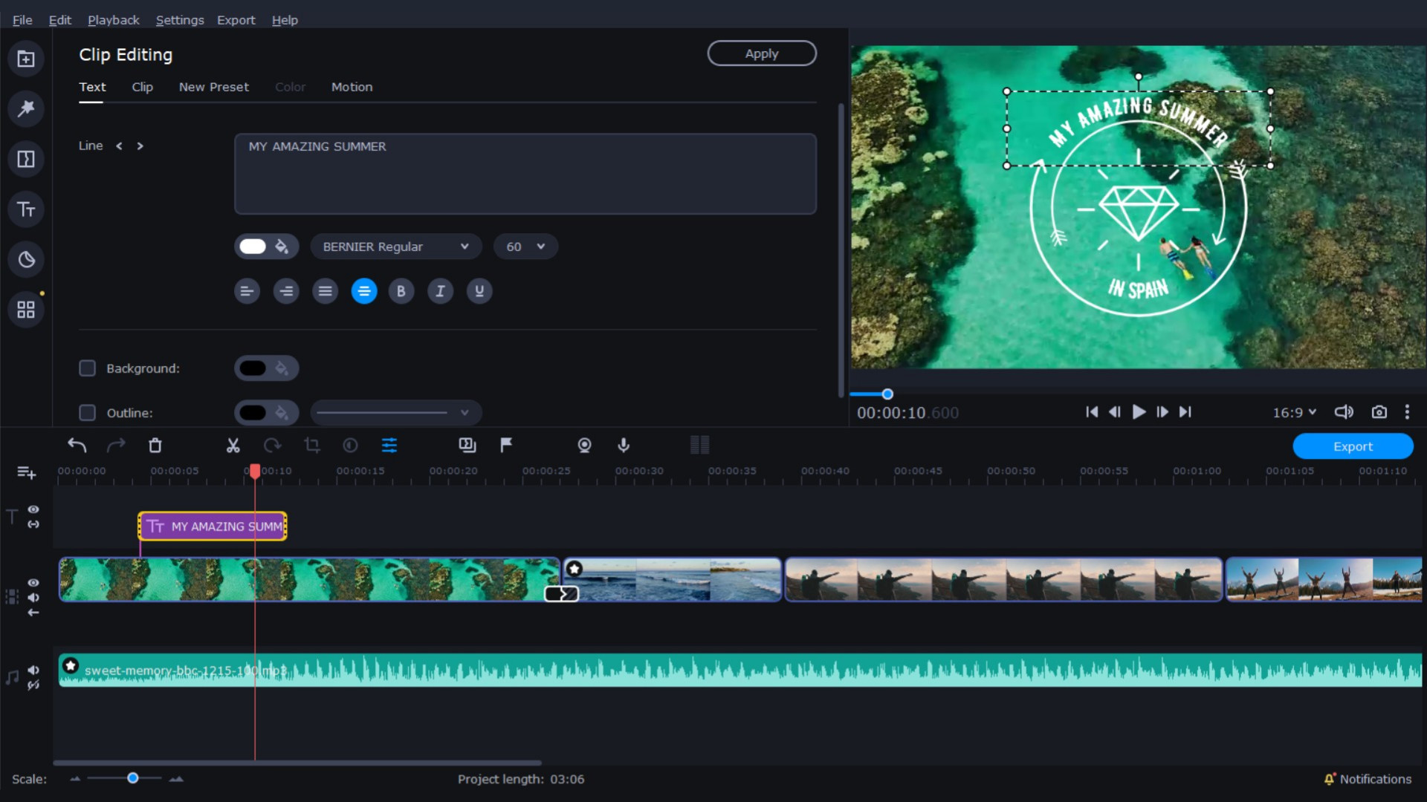Select the Crop tool

pyautogui.click(x=312, y=445)
